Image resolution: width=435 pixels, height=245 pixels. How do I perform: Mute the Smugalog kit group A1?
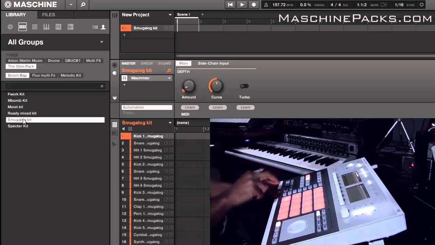coord(166,28)
